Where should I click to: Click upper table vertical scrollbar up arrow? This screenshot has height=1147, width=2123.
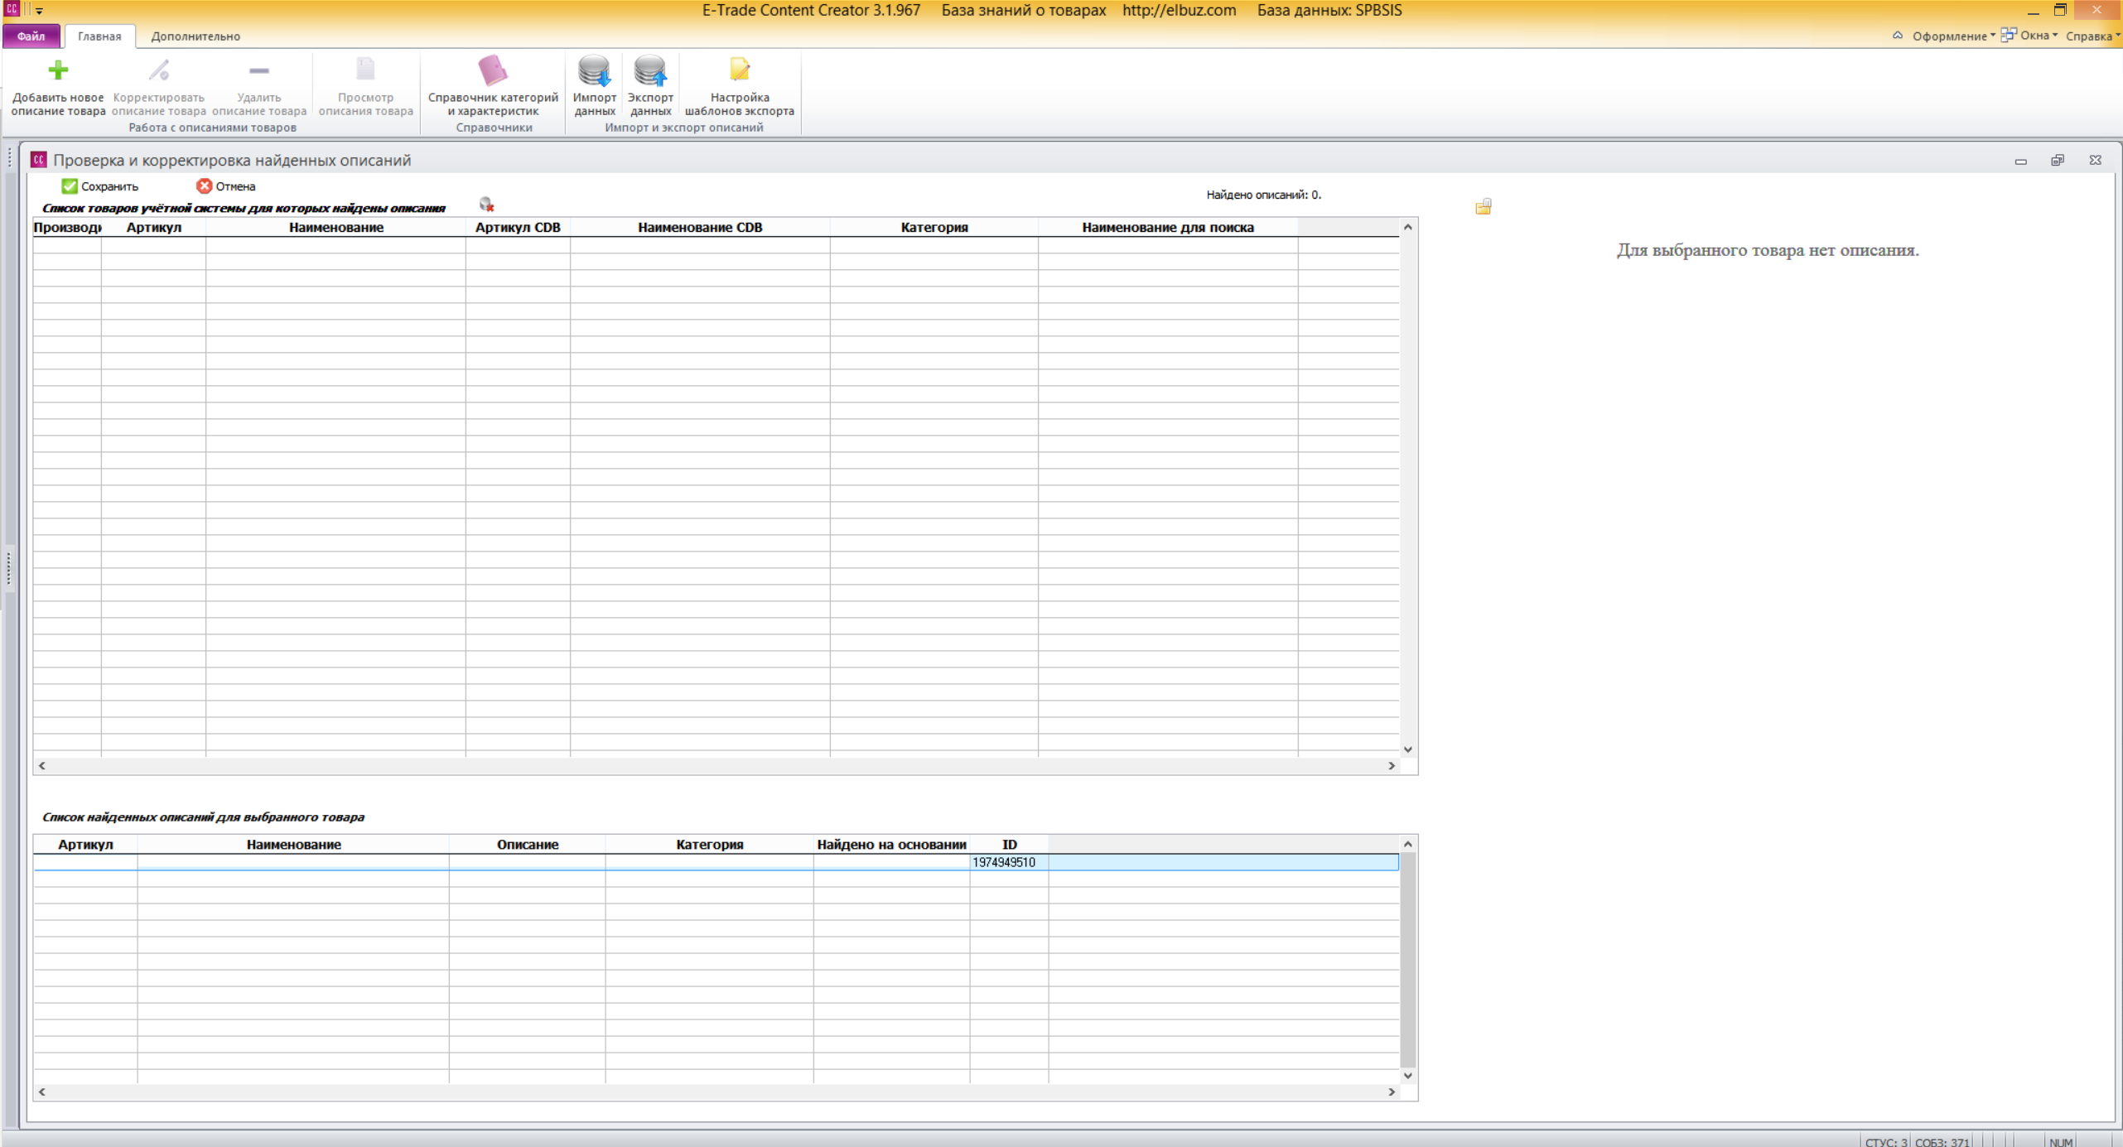point(1407,227)
